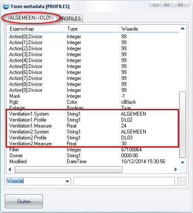Click the horizontal scrollbar left arrow
This screenshot has height=213, width=193.
click(10, 169)
